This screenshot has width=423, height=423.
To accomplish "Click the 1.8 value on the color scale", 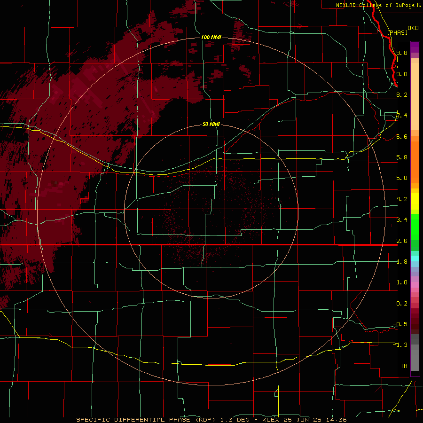I will (402, 262).
